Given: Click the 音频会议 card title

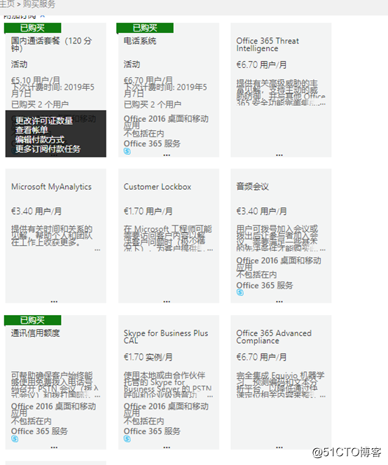Looking at the screenshot, I should click(x=252, y=186).
